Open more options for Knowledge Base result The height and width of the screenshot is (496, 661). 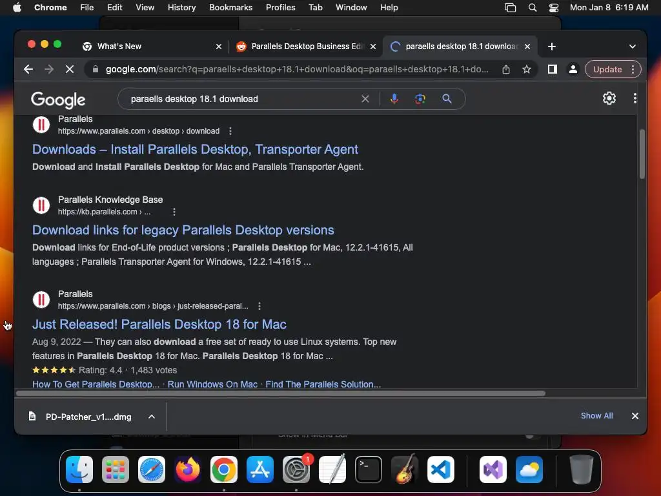174,212
